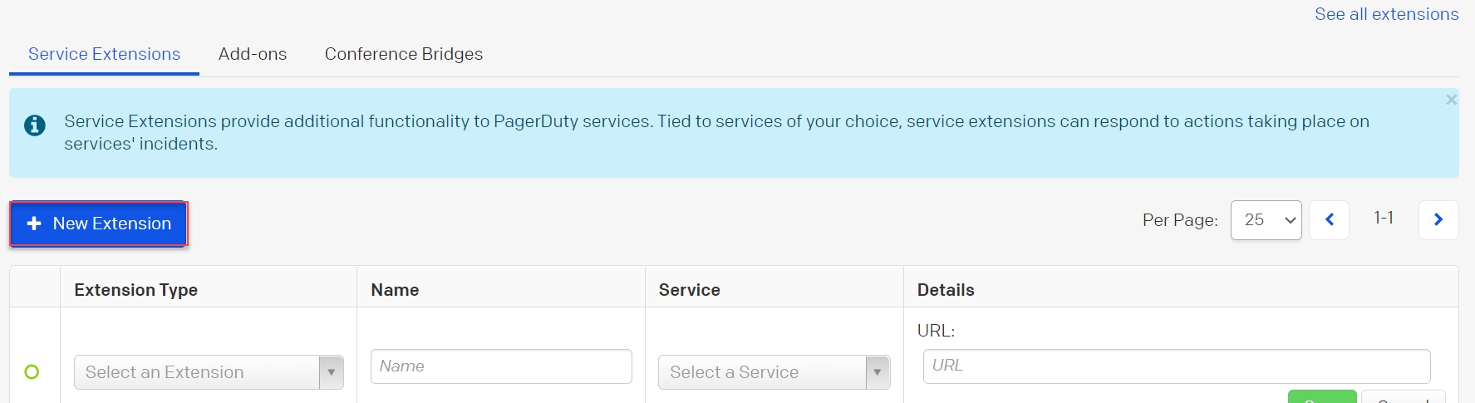Open the Per Page count dropdown
The height and width of the screenshot is (403, 1475).
click(x=1266, y=220)
